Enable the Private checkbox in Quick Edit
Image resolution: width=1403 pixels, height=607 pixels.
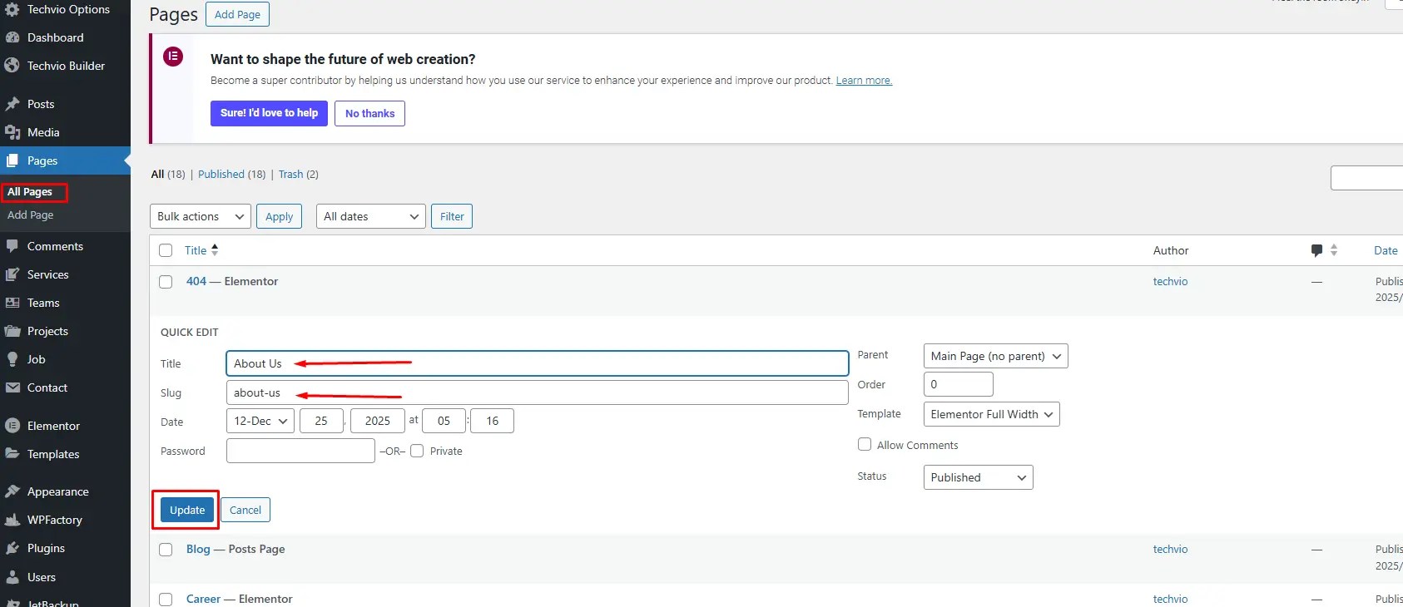(x=417, y=451)
